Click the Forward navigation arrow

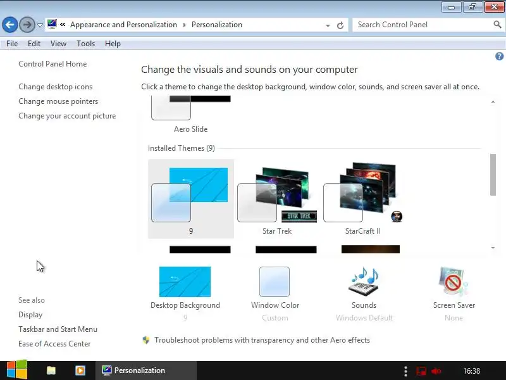point(27,25)
